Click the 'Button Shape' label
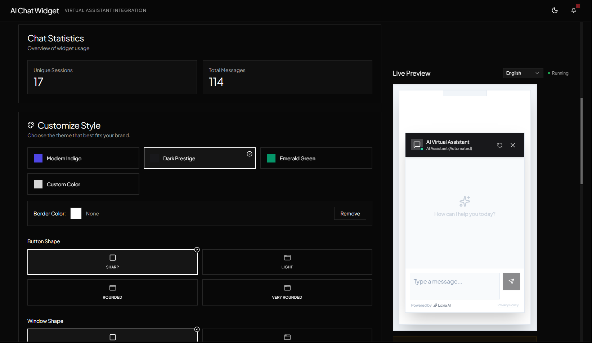This screenshot has width=592, height=343. click(44, 241)
